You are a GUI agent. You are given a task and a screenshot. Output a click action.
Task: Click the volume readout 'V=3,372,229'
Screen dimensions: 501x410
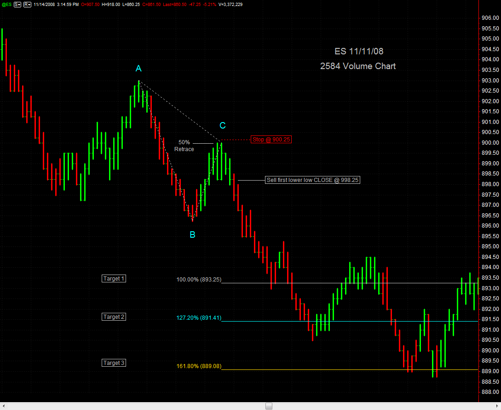pyautogui.click(x=230, y=5)
